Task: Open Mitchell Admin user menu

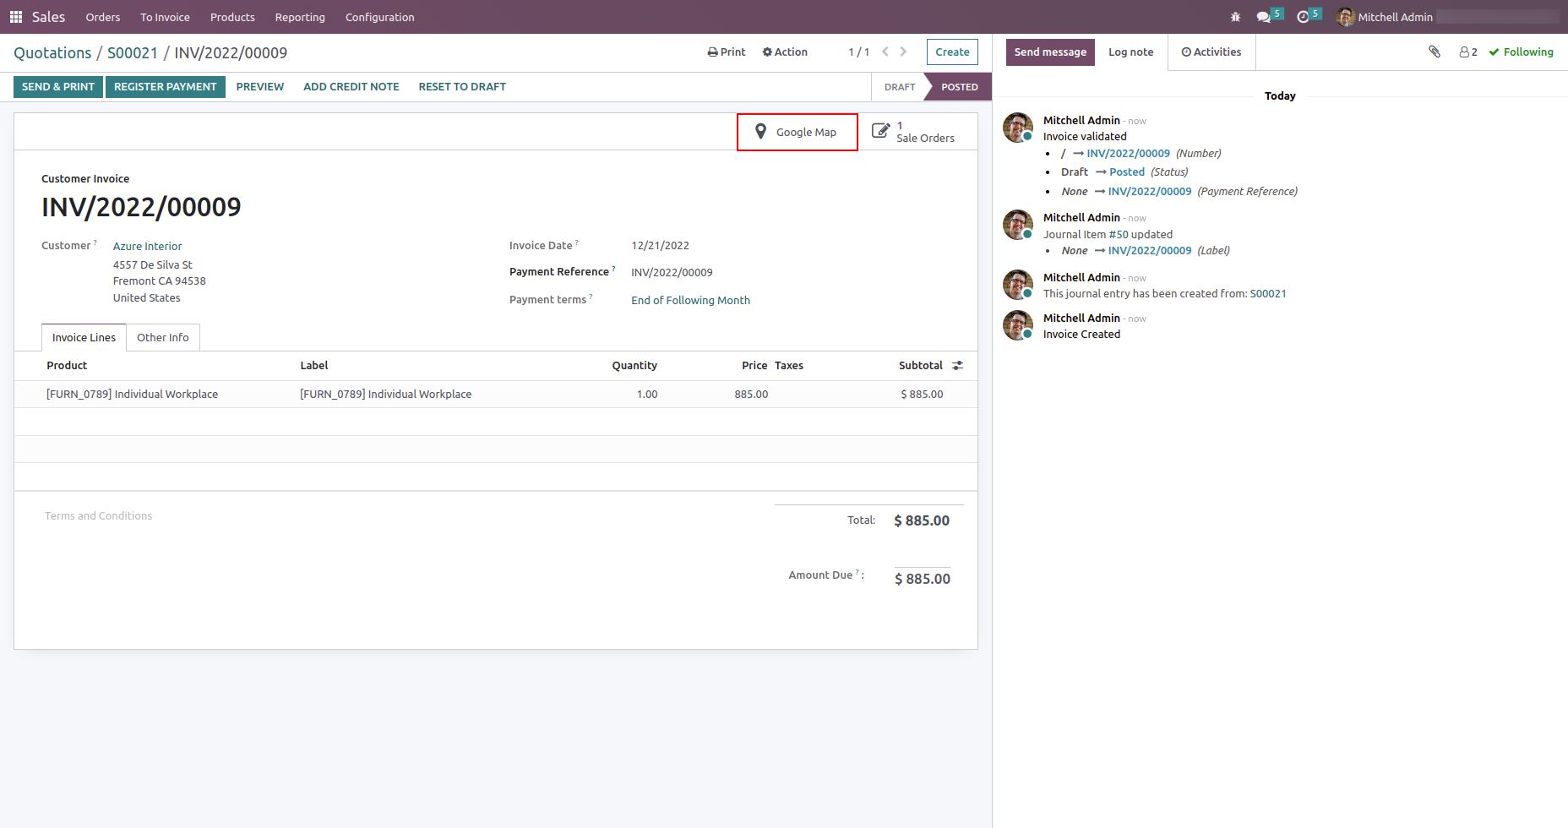Action: (x=1385, y=17)
